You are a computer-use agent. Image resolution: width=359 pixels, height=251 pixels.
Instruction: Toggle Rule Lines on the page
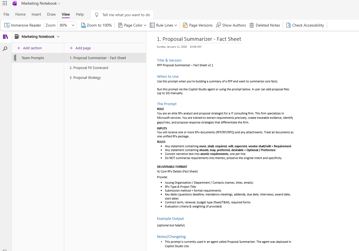pos(163,25)
